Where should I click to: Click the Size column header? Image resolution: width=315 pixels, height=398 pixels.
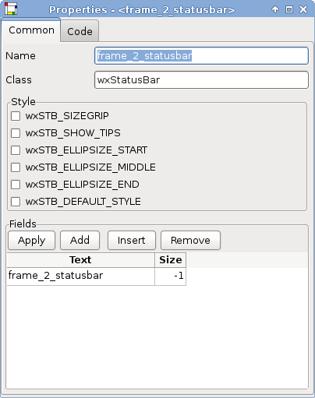point(170,260)
